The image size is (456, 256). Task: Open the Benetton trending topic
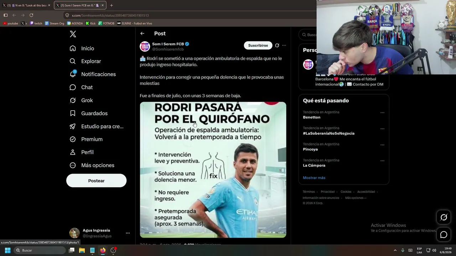[312, 117]
